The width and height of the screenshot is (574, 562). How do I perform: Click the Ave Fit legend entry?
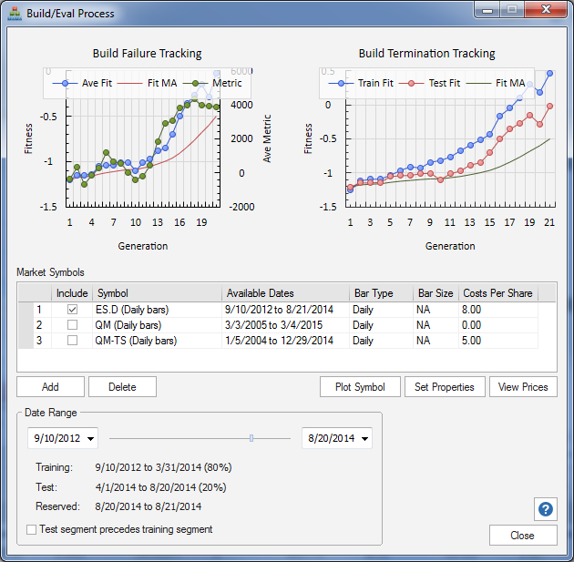point(82,83)
